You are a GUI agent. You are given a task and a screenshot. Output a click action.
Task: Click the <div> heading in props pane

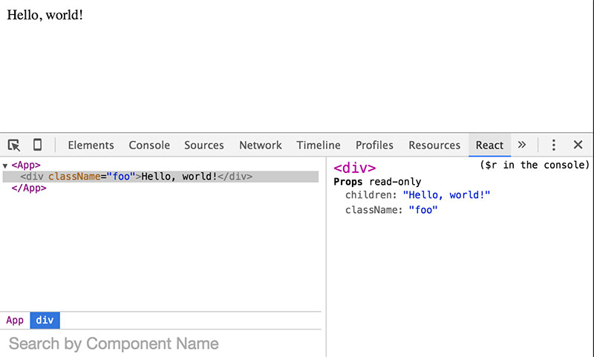(x=355, y=168)
